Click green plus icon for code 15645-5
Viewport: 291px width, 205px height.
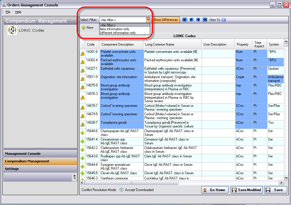coord(83,173)
